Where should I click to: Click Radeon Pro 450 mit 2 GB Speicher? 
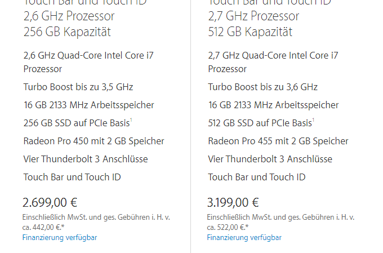tap(94, 141)
